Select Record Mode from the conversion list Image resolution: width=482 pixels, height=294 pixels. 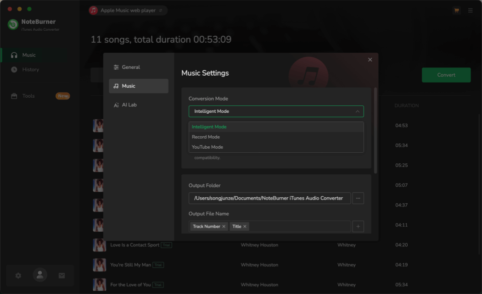click(x=206, y=137)
